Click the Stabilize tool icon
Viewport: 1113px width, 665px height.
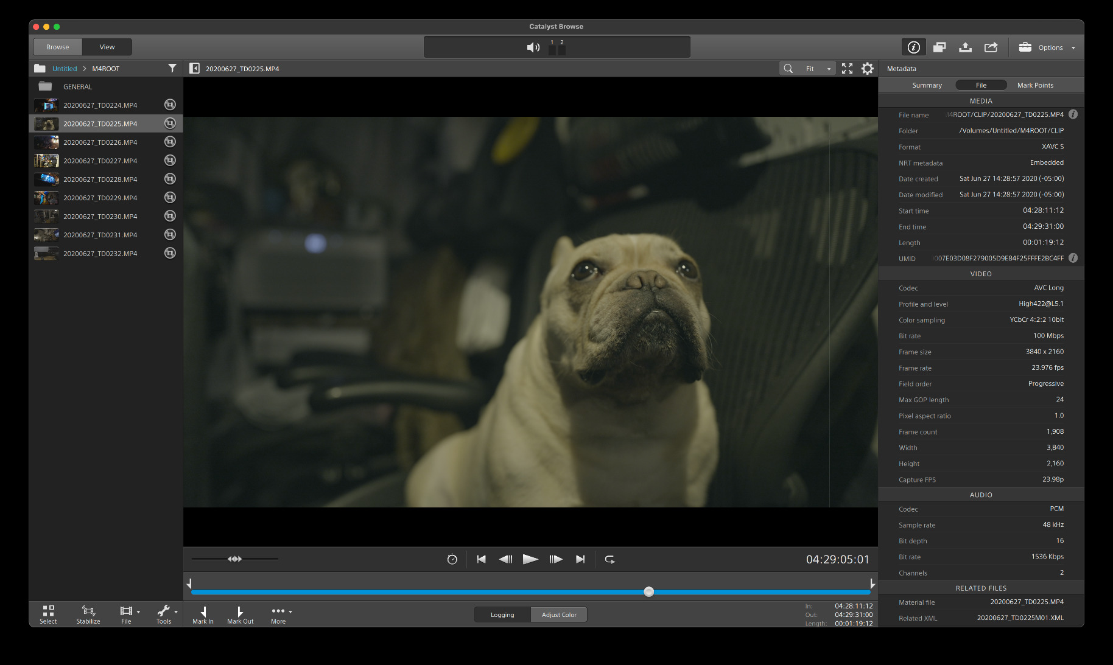point(88,613)
